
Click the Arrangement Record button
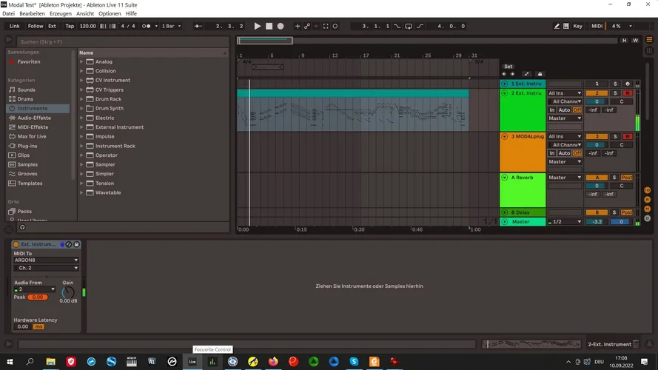tap(281, 26)
